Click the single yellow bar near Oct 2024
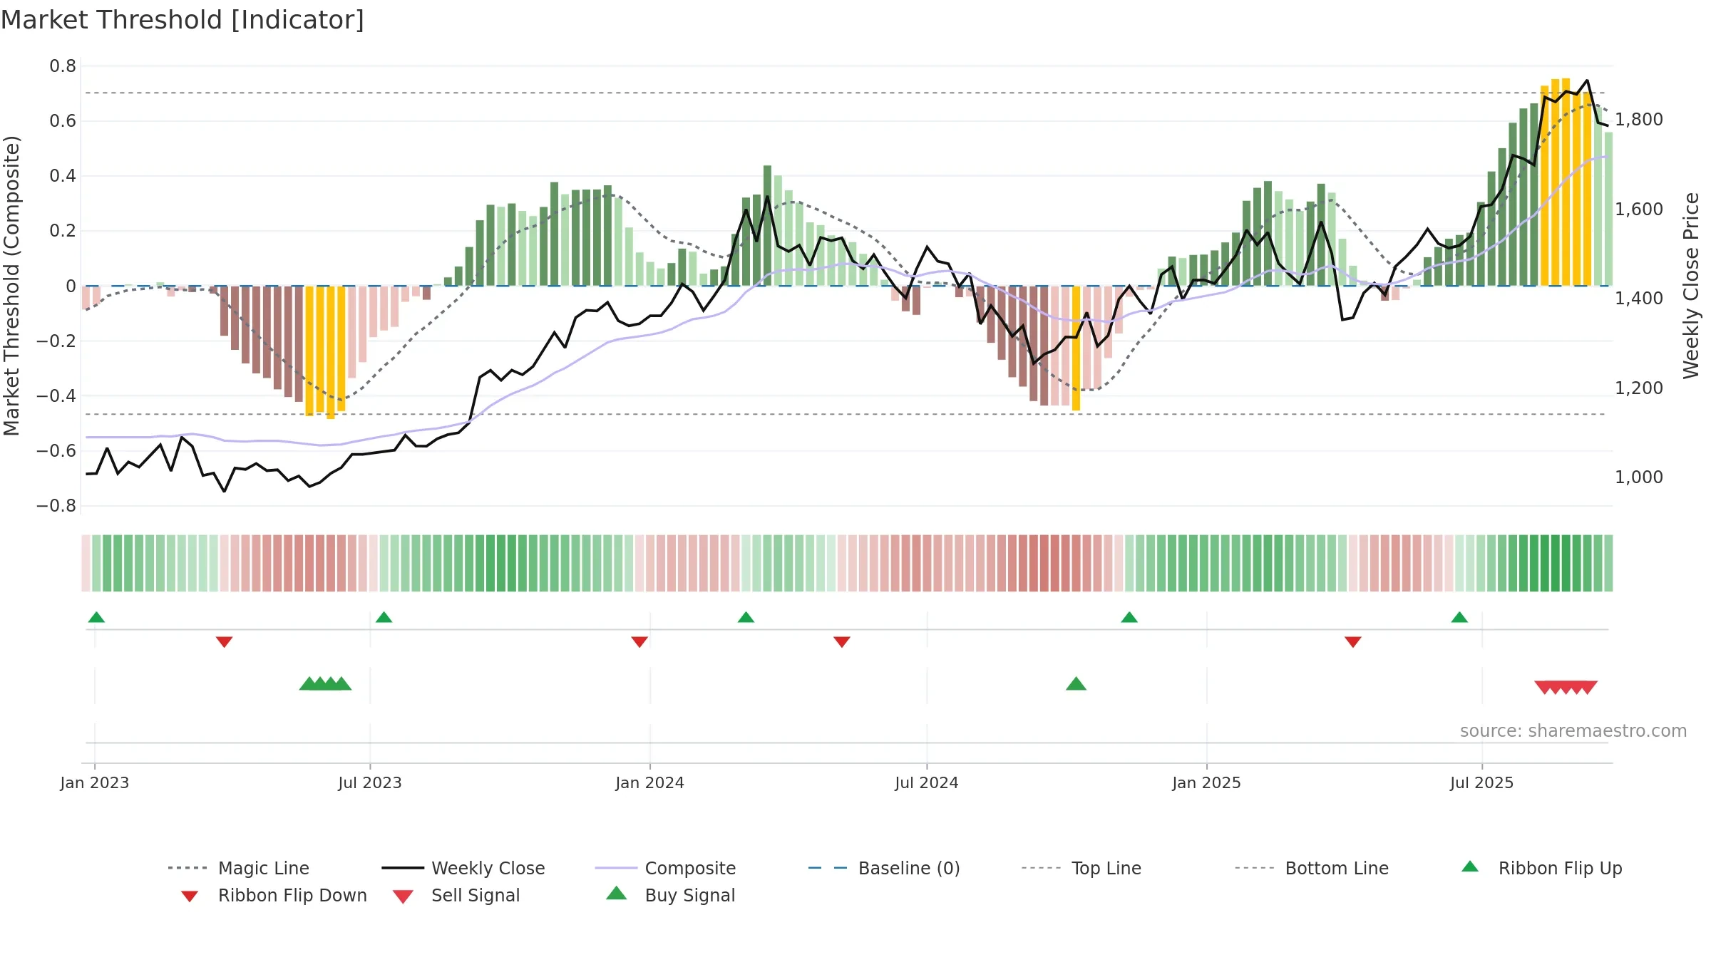Viewport: 1711px width, 962px height. point(1076,348)
